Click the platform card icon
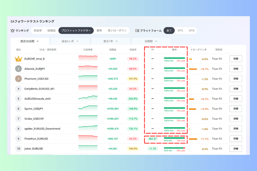Image resolution: width=257 pixels, height=171 pixels. tap(137, 30)
